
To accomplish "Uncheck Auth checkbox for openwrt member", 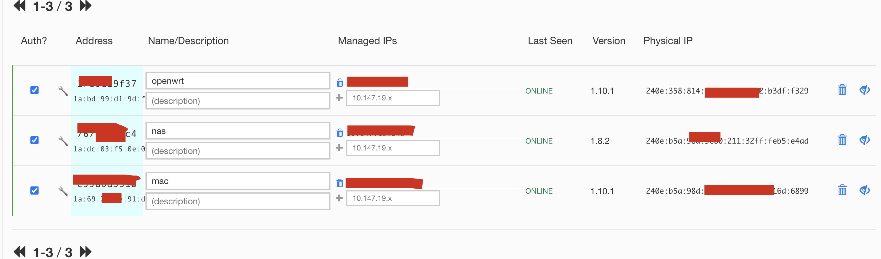I will [34, 90].
